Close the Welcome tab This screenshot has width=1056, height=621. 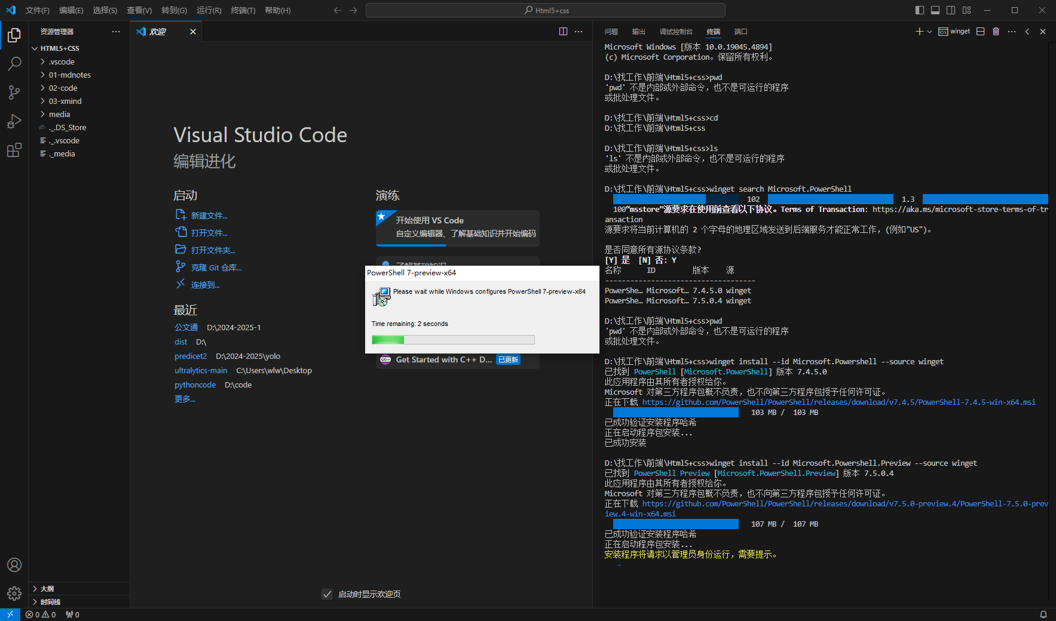(x=193, y=32)
